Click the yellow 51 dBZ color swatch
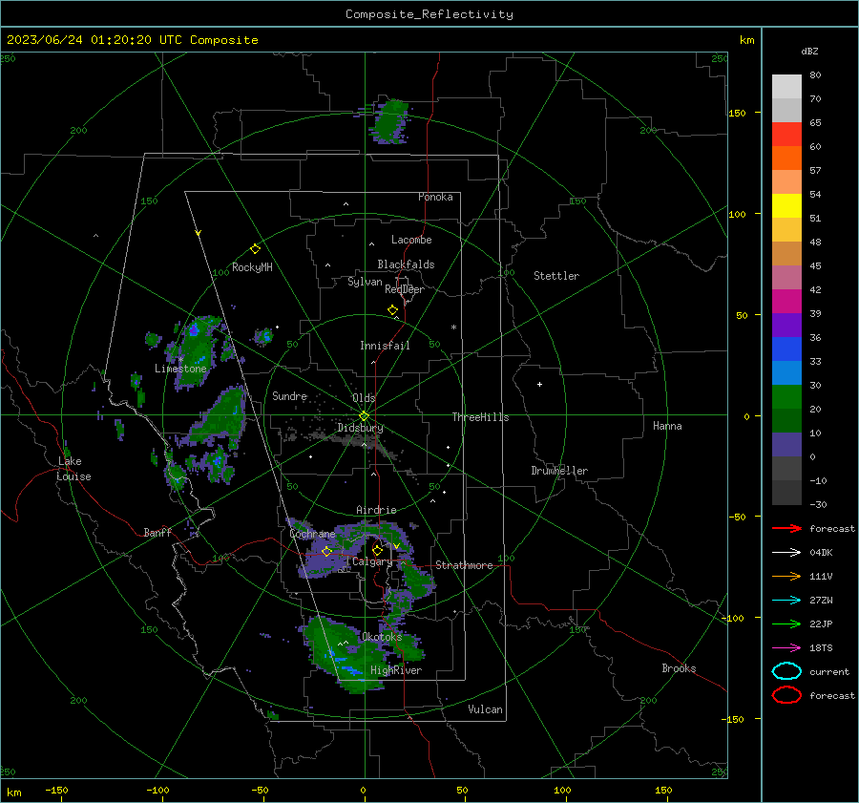The width and height of the screenshot is (859, 803). tap(786, 206)
